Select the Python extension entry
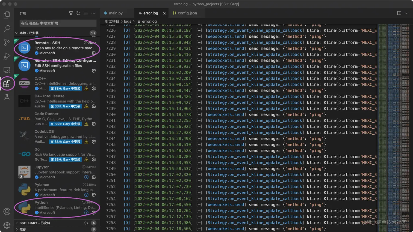 [57, 207]
